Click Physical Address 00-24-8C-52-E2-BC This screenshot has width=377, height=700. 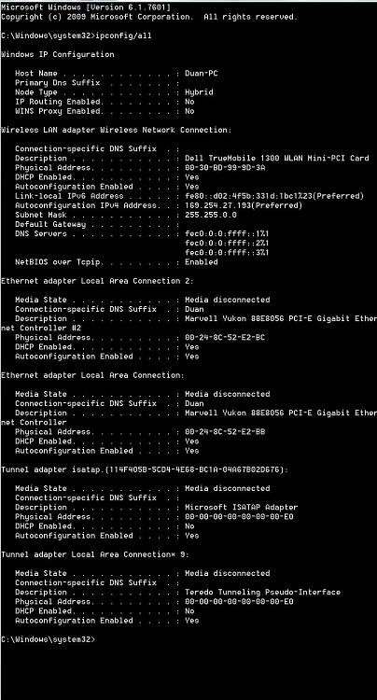click(x=225, y=338)
